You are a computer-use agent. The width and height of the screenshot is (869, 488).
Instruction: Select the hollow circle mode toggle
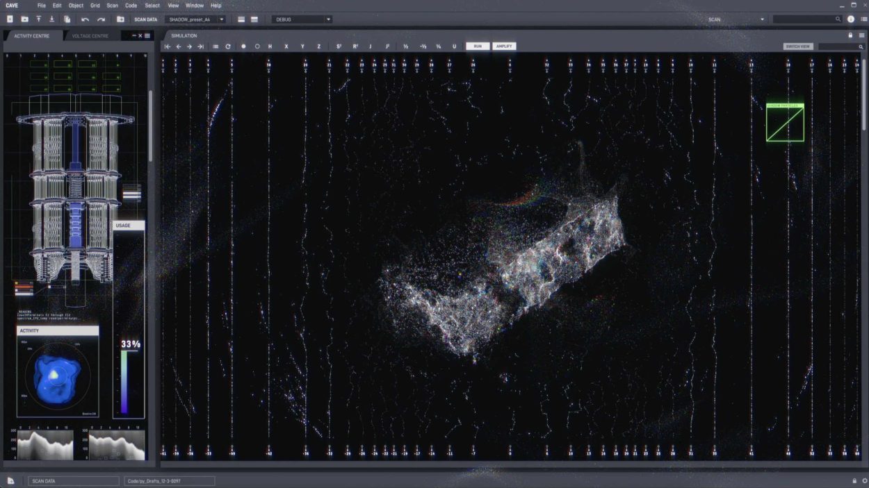click(x=257, y=47)
